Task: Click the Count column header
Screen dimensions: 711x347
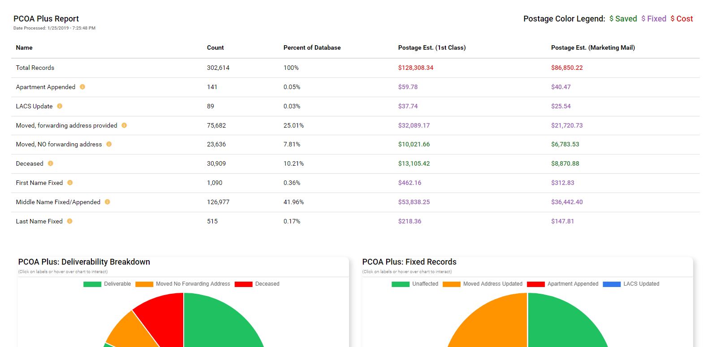Action: tap(215, 47)
